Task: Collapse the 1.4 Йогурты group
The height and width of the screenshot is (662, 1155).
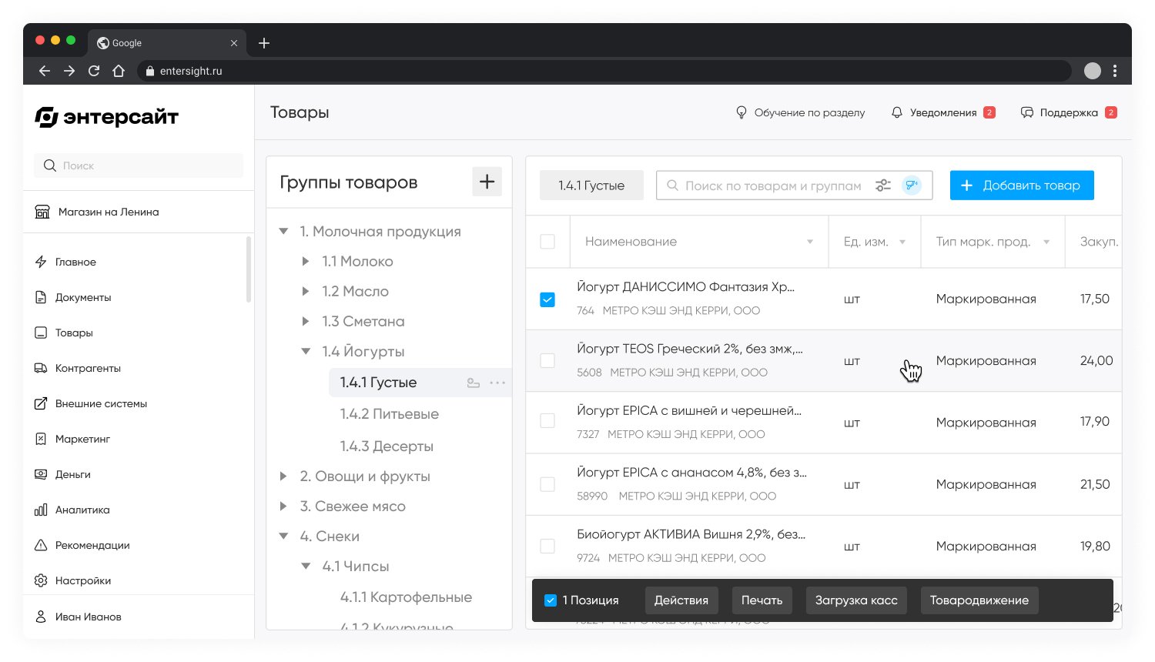Action: click(306, 352)
